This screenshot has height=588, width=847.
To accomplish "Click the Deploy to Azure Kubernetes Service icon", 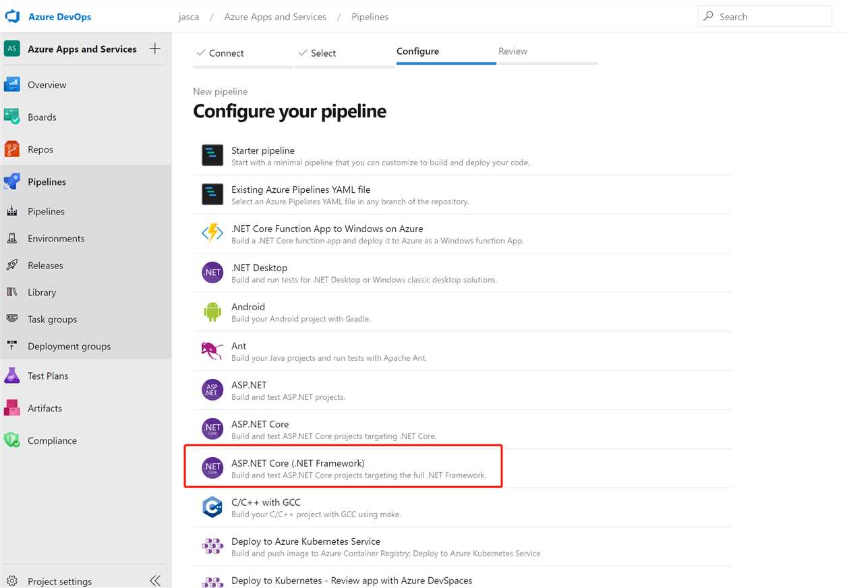I will click(x=212, y=546).
